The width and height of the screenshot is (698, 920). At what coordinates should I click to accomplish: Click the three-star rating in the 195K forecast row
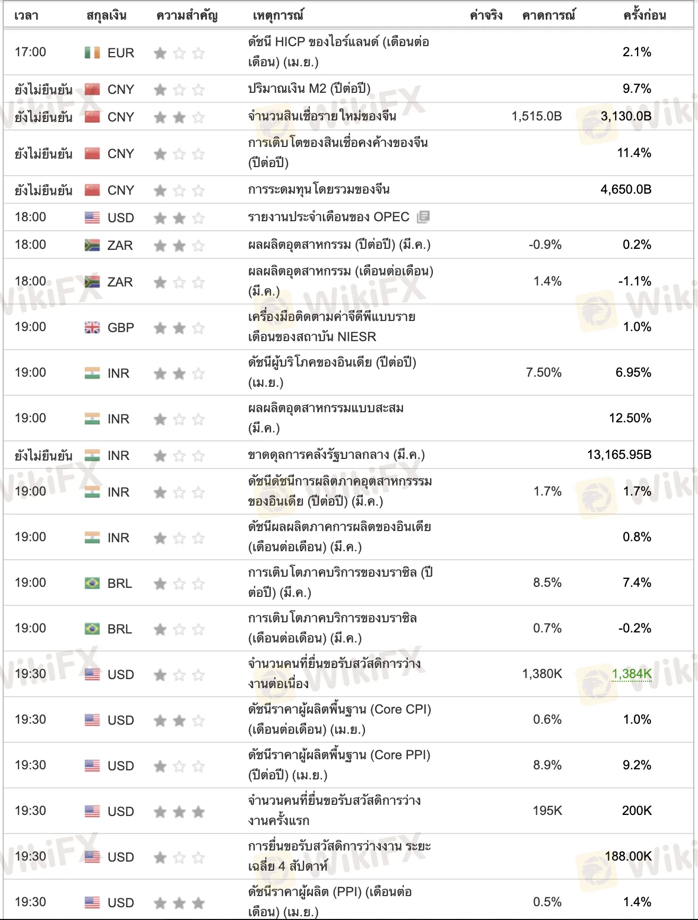point(179,812)
